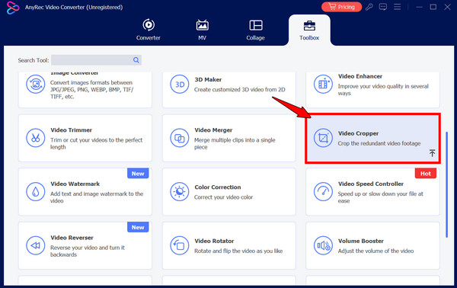Open the Volume Booster tool title
Screen dimensions: 457x288
coord(361,241)
